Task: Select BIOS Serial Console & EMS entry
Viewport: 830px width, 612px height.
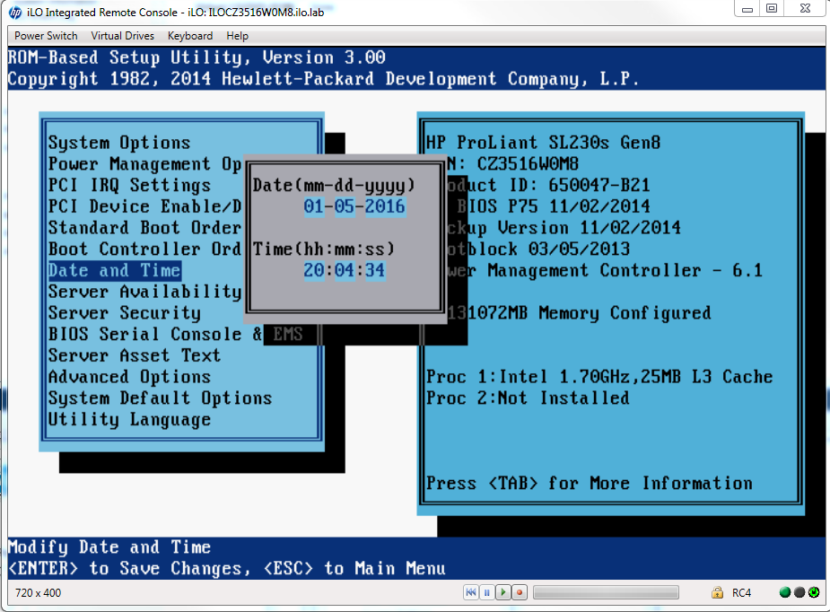Action: pyautogui.click(x=175, y=335)
